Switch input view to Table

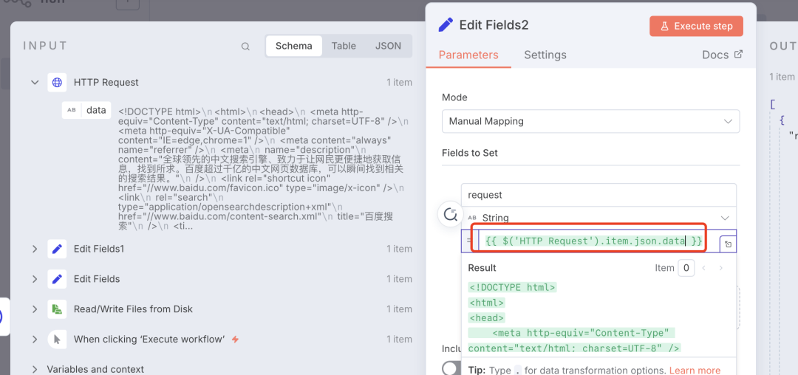(x=344, y=46)
